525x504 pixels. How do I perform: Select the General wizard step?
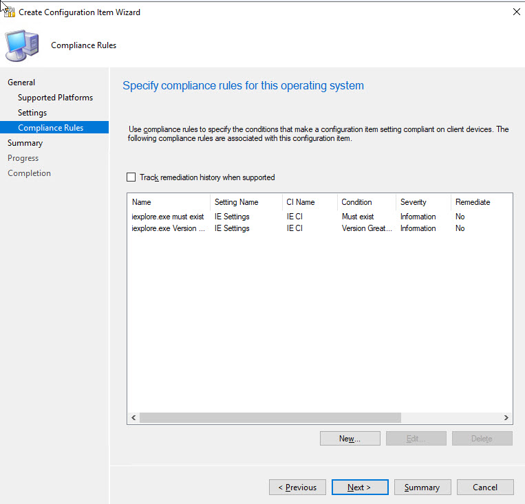21,83
